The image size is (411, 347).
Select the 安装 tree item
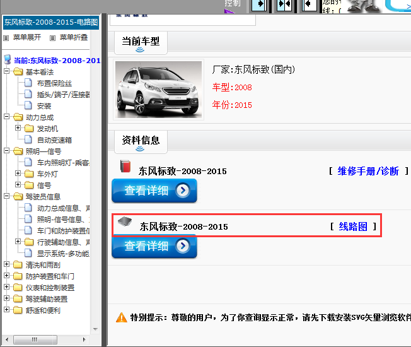tap(44, 106)
